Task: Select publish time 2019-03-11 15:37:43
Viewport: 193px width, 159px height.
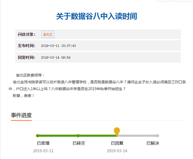Action: [x=59, y=46]
